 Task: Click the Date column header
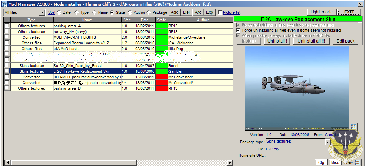(x=145, y=20)
